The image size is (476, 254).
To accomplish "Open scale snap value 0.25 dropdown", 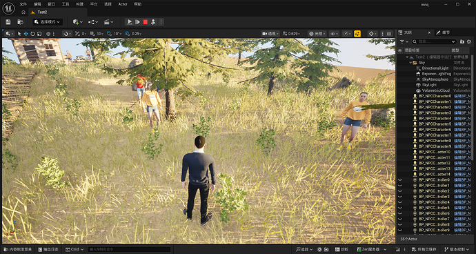I will tap(137, 34).
